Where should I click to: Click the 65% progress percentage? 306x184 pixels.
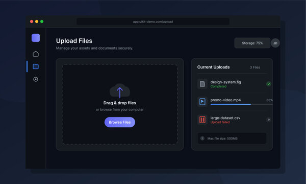tap(269, 100)
